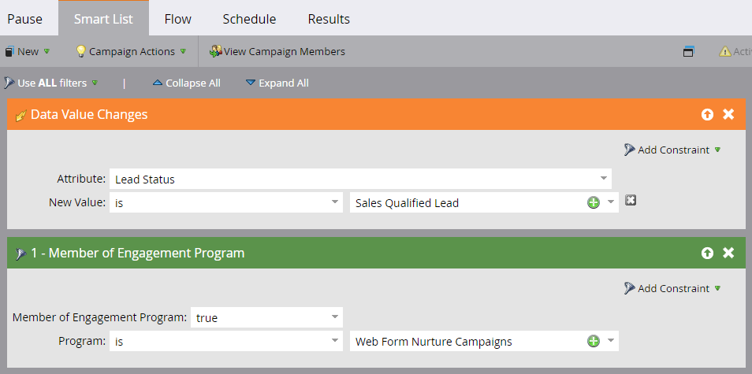The image size is (752, 374).
Task: Remove the New Value constraint
Action: coord(630,201)
